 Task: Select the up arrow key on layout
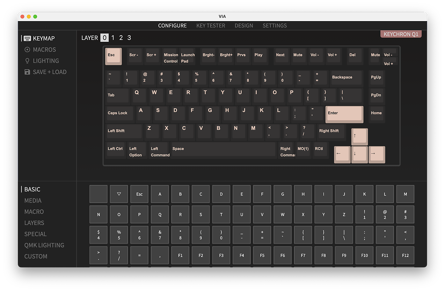[x=360, y=137]
